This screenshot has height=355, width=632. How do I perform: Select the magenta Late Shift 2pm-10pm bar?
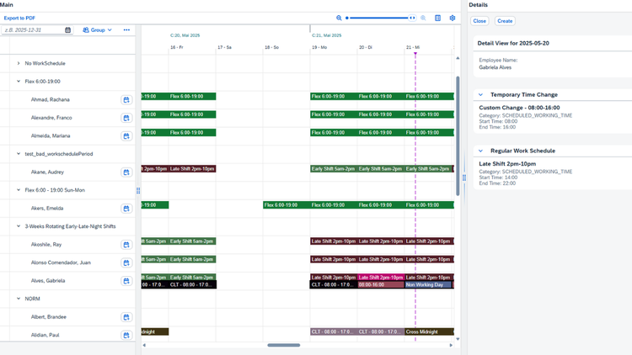[381, 278]
